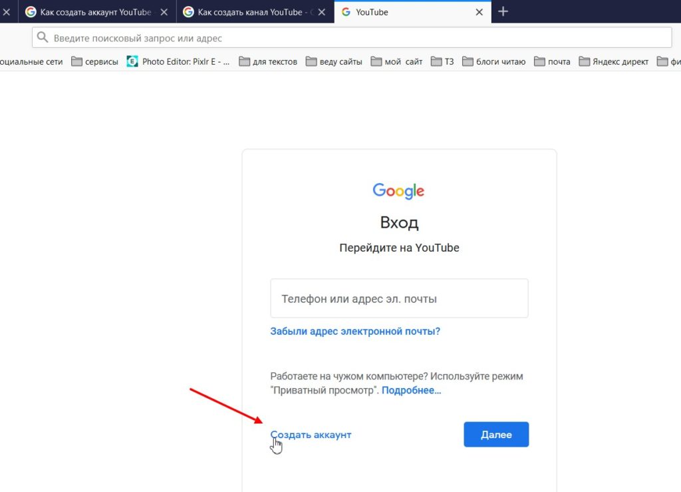Viewport: 681px width, 492px height.
Task: Open Photo Editor: Pixlr E bookmark
Action: point(178,62)
